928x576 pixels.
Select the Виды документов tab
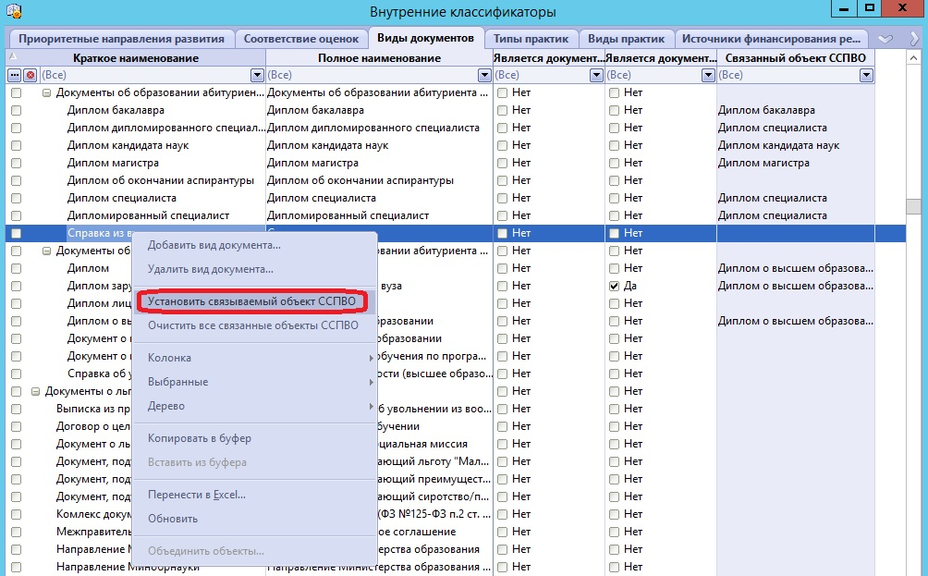pyautogui.click(x=425, y=38)
